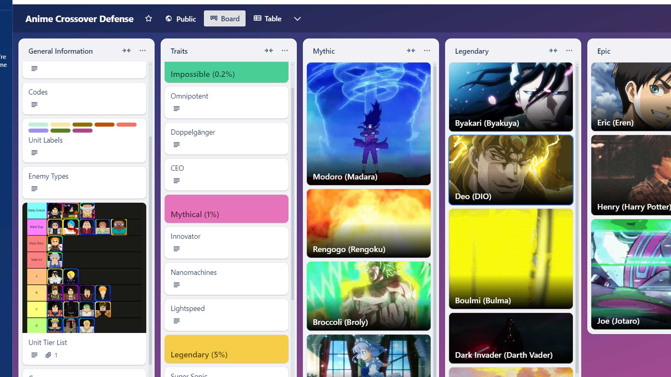Open the Enemy Types card
Screen dimensions: 671x377
pyautogui.click(x=84, y=183)
